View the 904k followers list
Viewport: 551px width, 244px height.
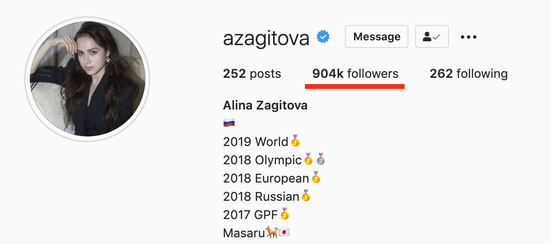[355, 74]
